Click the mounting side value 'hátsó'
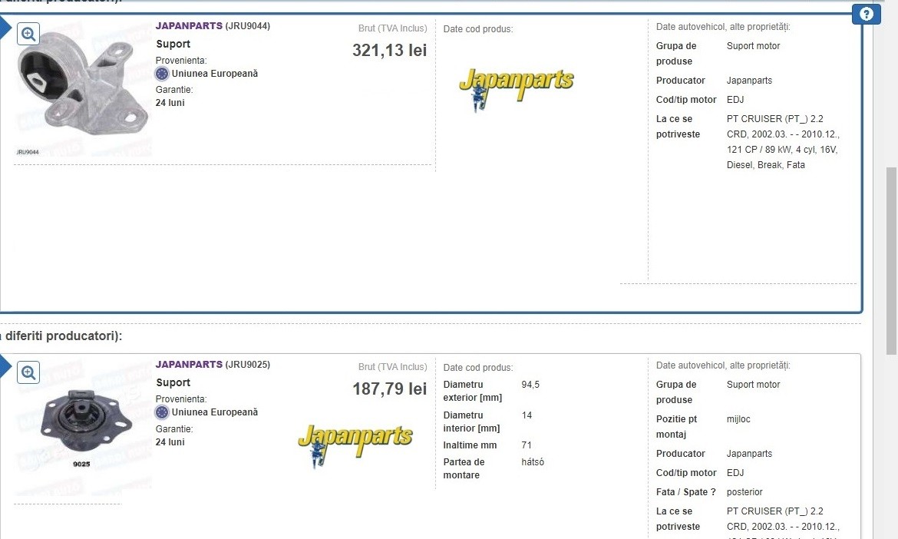This screenshot has width=898, height=539. 533,462
